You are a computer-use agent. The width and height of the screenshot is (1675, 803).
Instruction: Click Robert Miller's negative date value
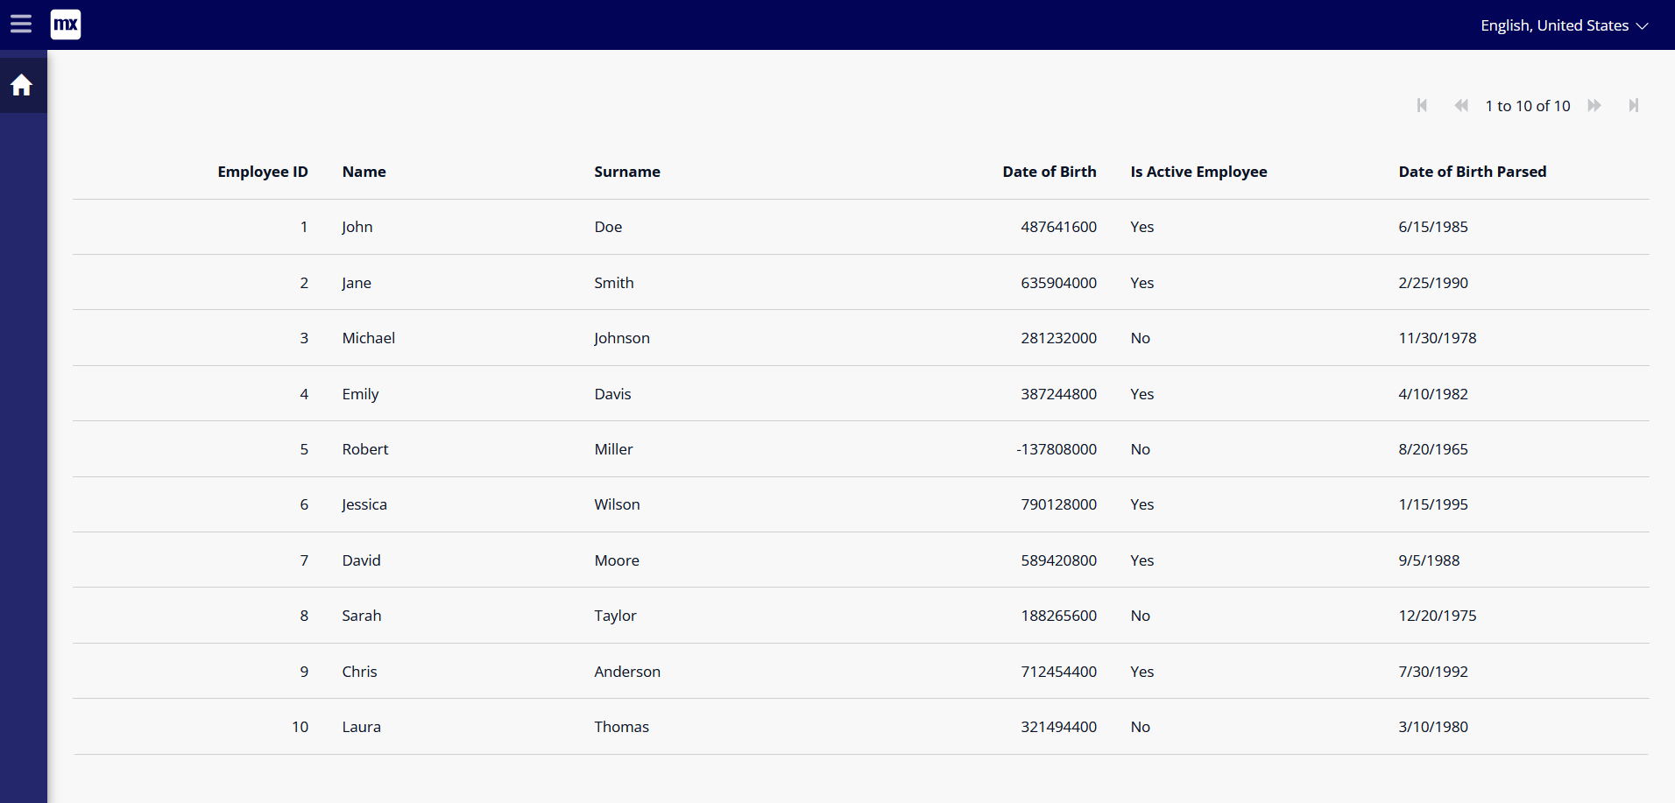coord(1056,449)
